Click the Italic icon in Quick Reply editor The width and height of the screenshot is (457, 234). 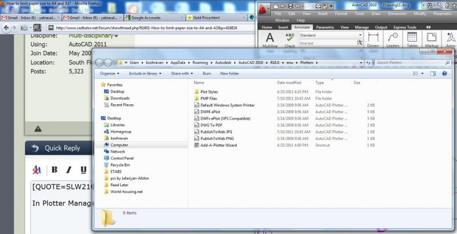[69, 170]
